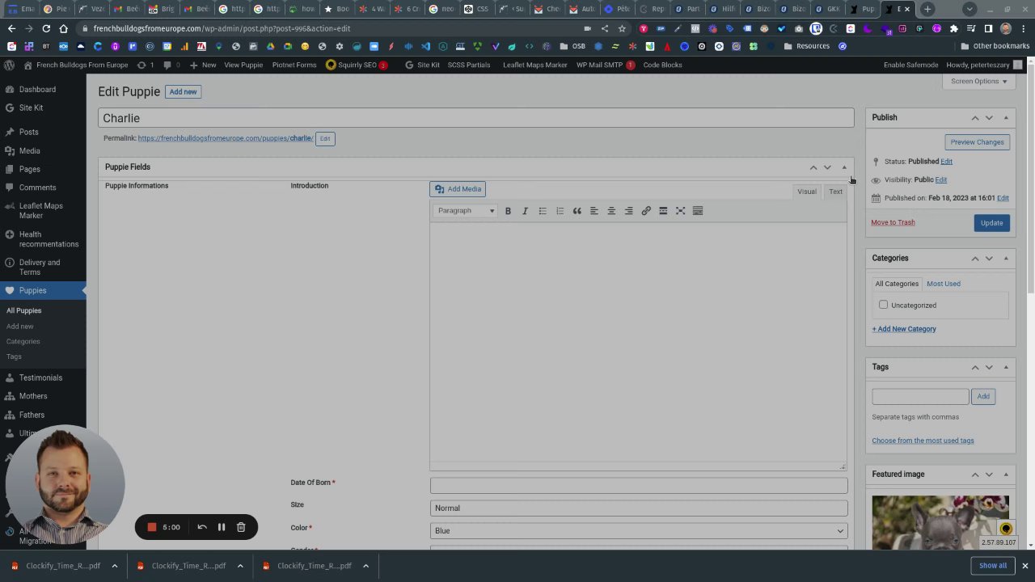The image size is (1035, 582).
Task: Click Add new button beside Edit Puppie
Action: coord(183,92)
